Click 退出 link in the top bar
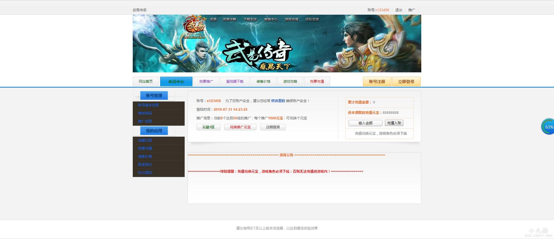 pyautogui.click(x=398, y=10)
